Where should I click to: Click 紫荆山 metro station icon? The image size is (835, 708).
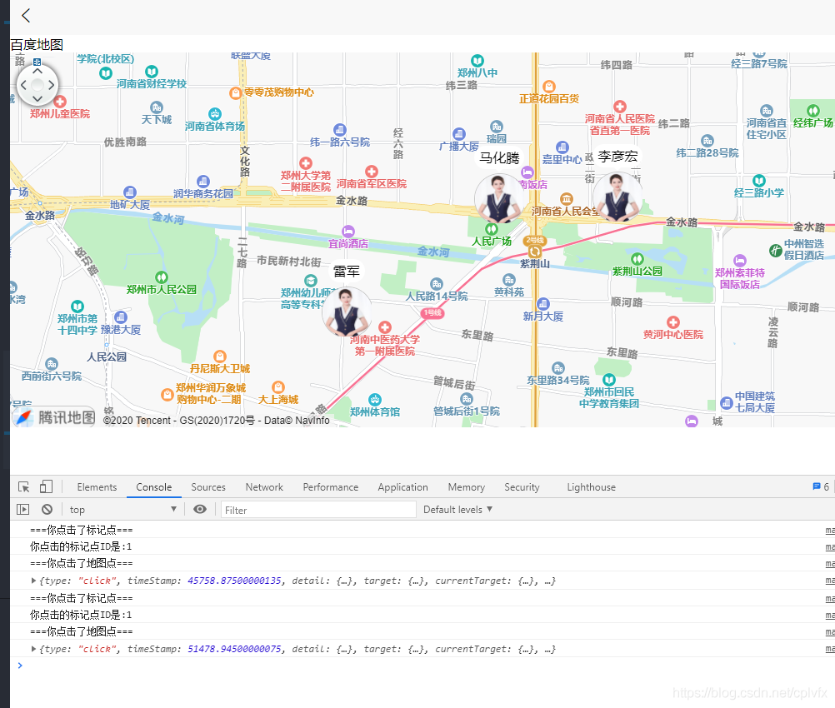point(534,252)
